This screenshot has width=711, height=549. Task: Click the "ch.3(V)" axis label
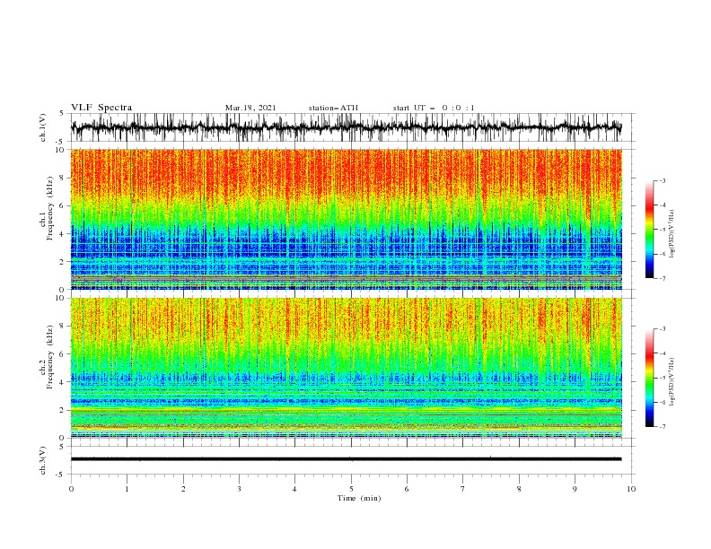click(43, 460)
